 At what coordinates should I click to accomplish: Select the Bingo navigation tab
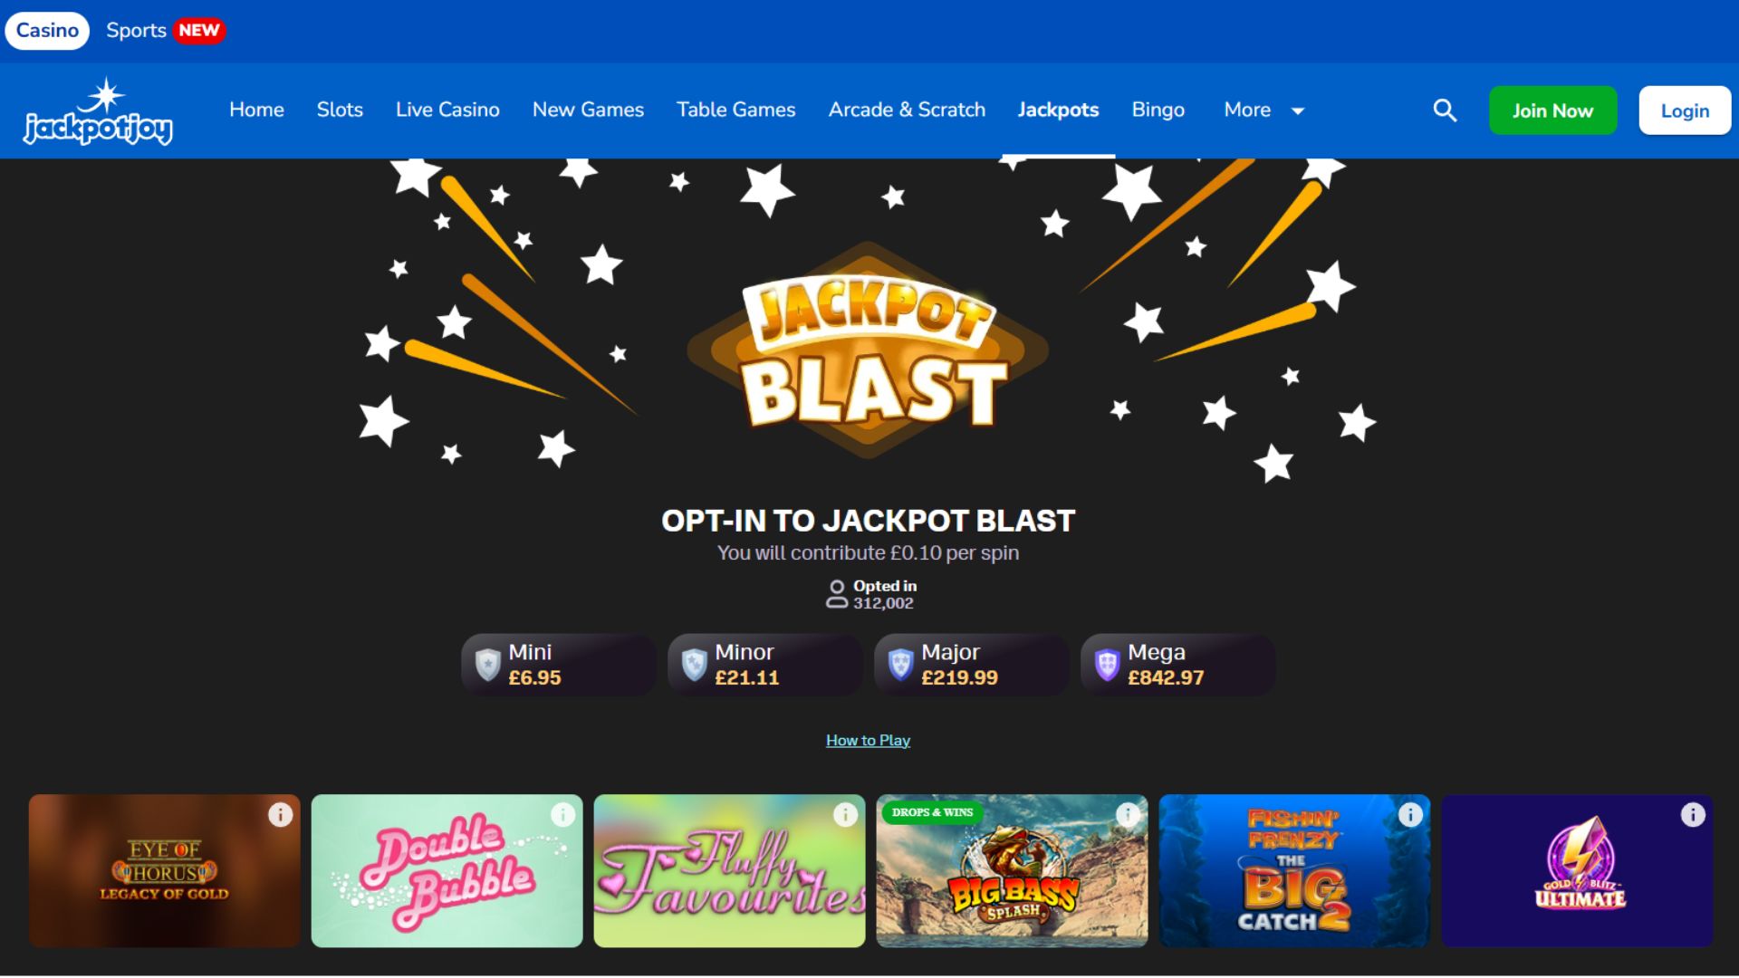coord(1158,110)
